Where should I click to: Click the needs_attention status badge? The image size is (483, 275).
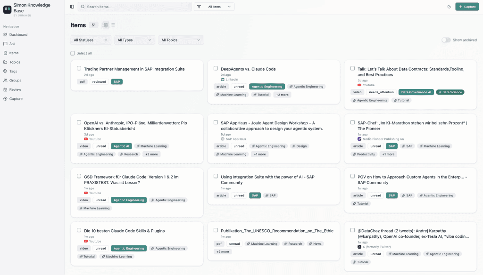tap(381, 92)
